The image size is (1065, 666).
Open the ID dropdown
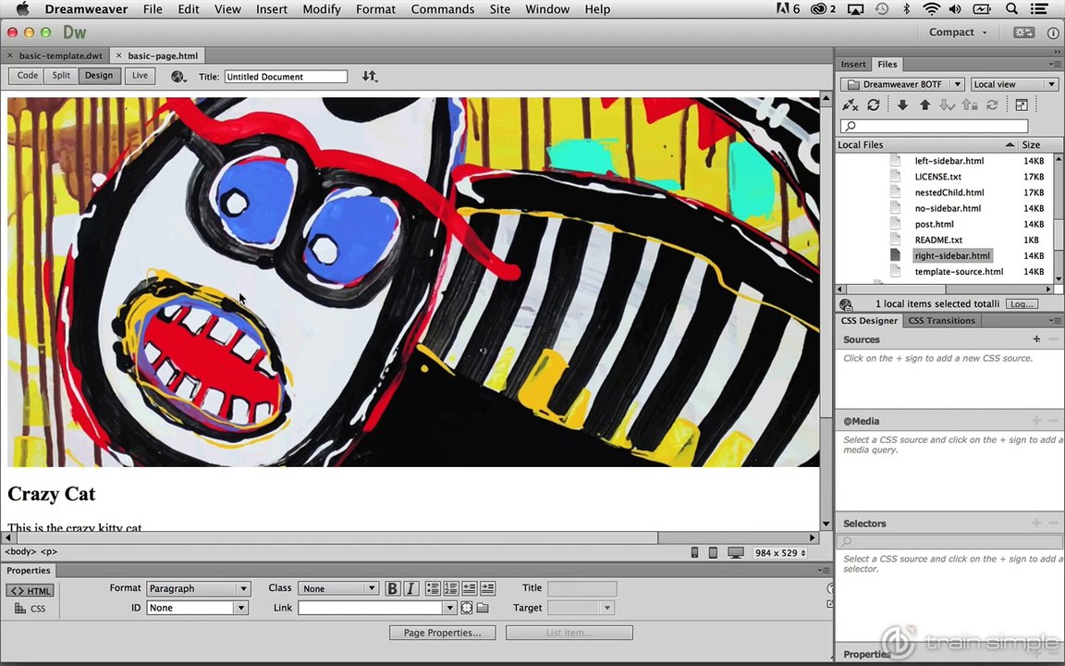pyautogui.click(x=197, y=608)
